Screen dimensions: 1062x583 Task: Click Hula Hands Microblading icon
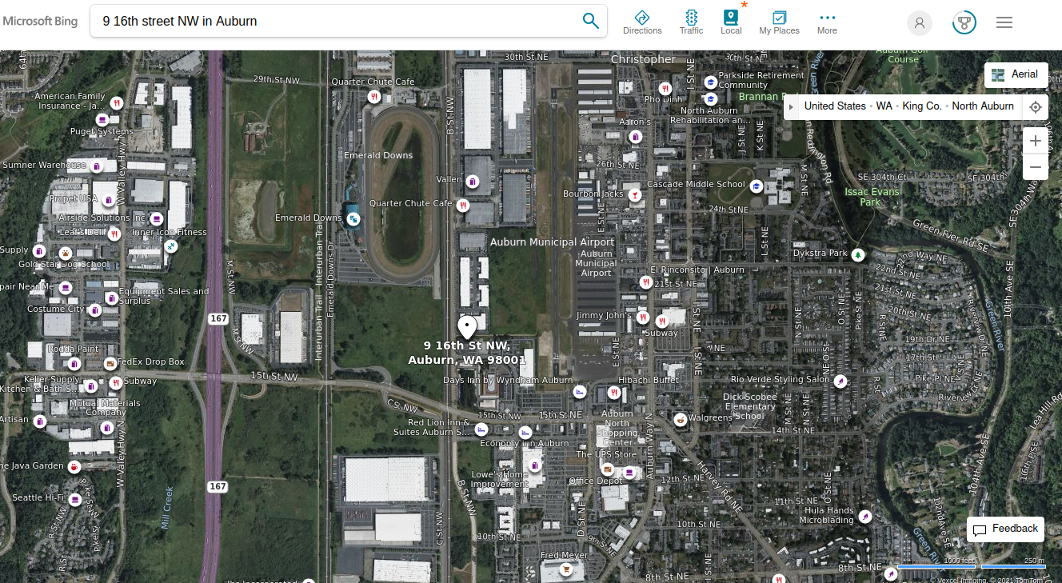point(864,516)
